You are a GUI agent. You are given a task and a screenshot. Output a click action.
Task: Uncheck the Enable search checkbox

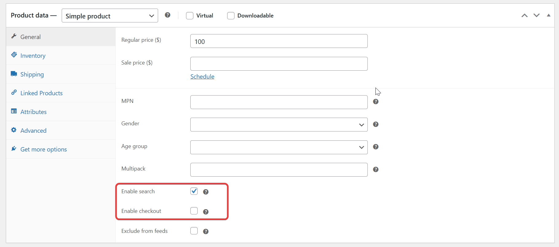tap(194, 191)
